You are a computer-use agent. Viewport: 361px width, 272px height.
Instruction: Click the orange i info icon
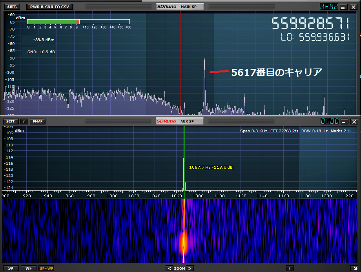tap(290, 268)
